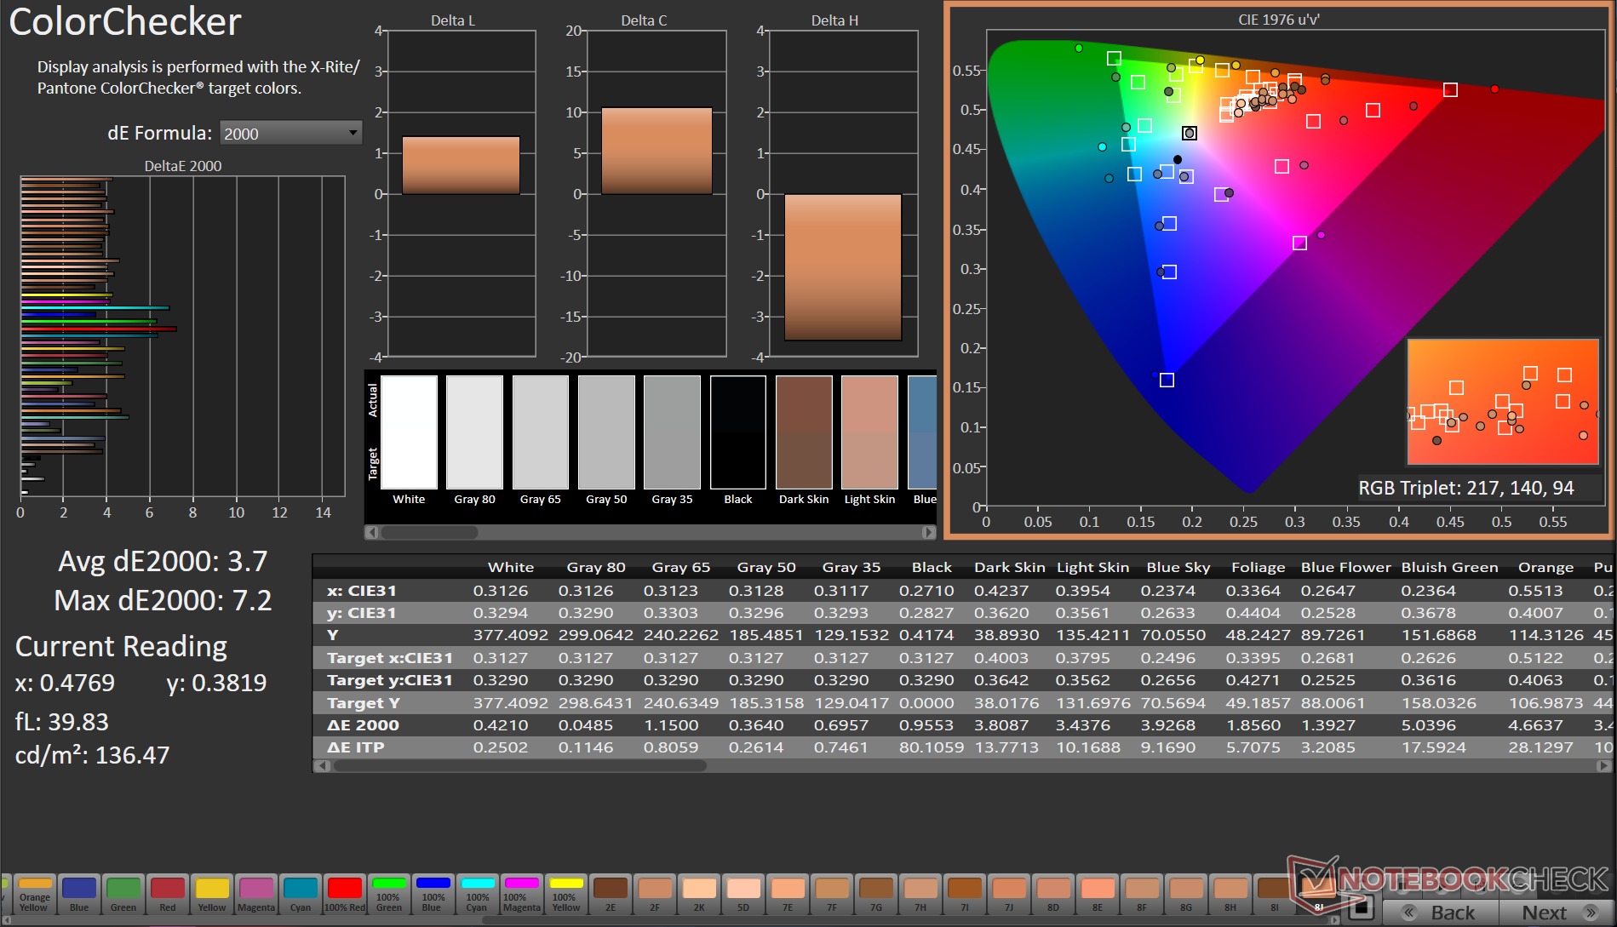This screenshot has width=1617, height=927.
Task: Select the 100% Cyan patch
Action: coord(478,895)
